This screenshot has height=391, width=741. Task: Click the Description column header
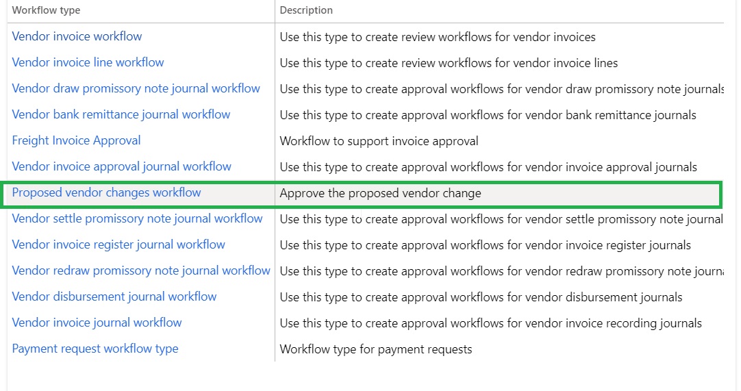306,10
